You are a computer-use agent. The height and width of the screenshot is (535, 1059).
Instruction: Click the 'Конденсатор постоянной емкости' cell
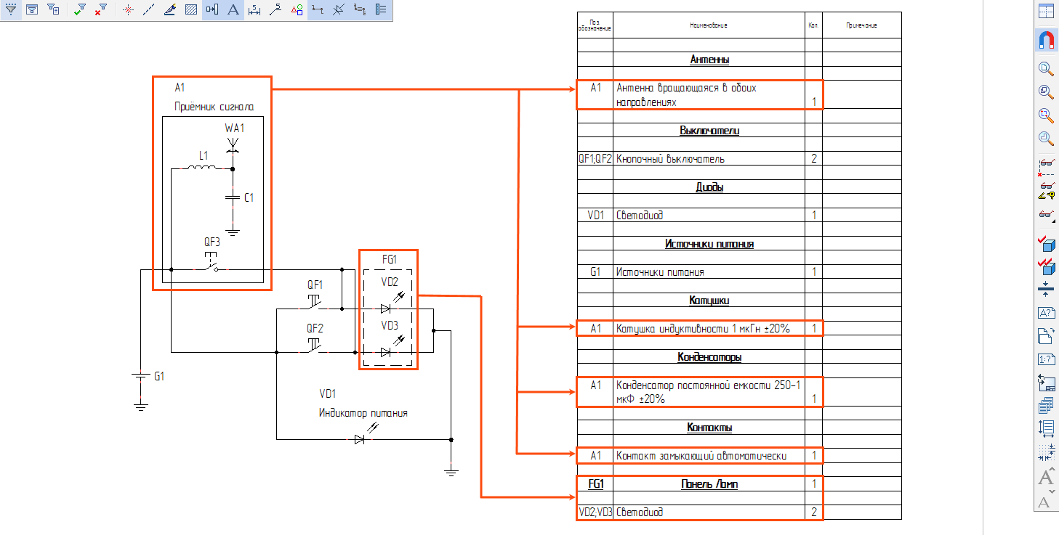709,393
